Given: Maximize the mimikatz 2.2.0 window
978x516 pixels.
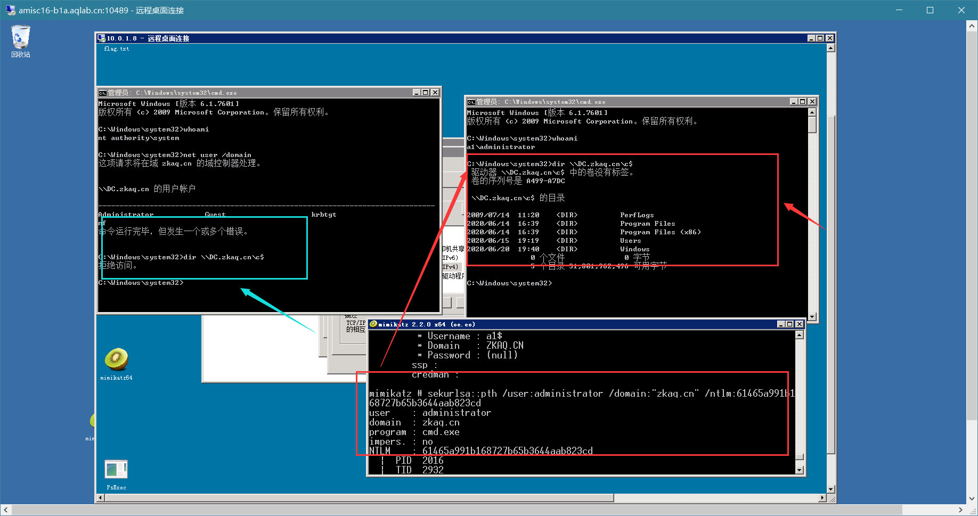Looking at the screenshot, I should [790, 324].
